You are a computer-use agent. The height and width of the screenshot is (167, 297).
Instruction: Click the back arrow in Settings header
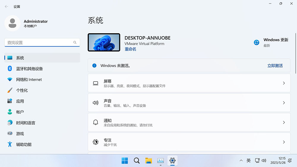tap(7, 7)
